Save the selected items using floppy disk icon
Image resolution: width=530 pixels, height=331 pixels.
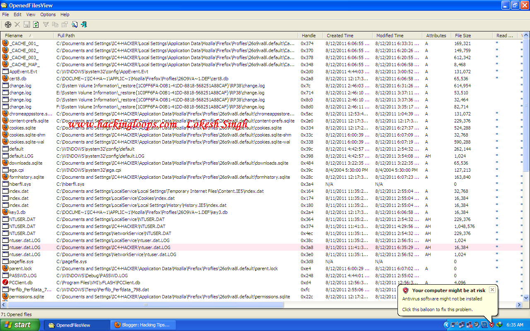(x=26, y=24)
